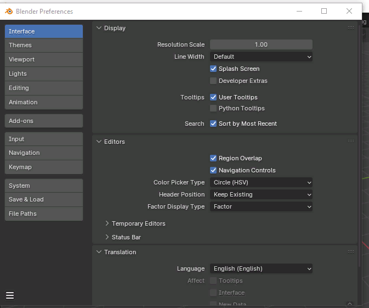369x308 pixels.
Task: Close the Blender Preferences window
Action: (349, 11)
